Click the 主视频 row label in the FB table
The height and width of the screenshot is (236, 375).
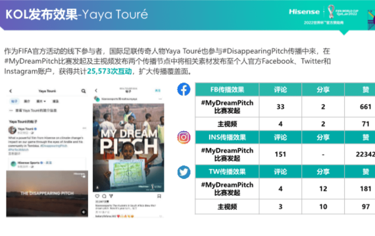click(x=227, y=124)
